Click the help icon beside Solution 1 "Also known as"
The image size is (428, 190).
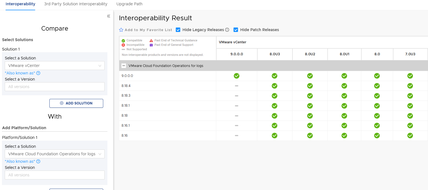tap(39, 73)
